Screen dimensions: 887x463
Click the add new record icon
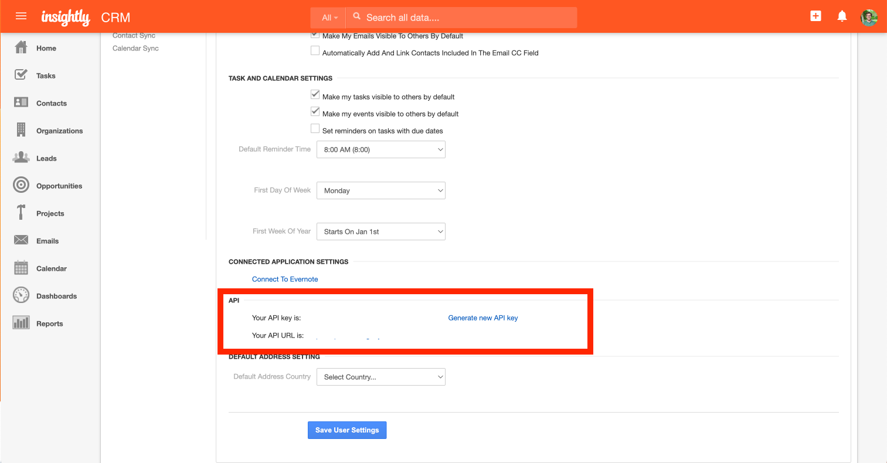815,16
